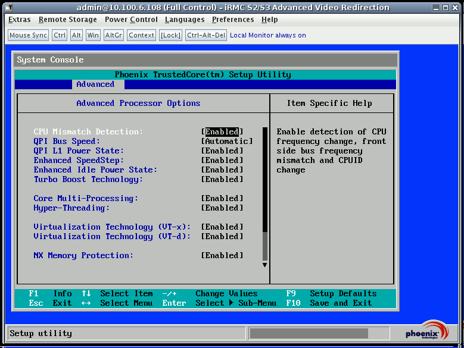Viewport: 464px width, 348px height.
Task: Click the F1 Info hint
Action: pos(50,293)
